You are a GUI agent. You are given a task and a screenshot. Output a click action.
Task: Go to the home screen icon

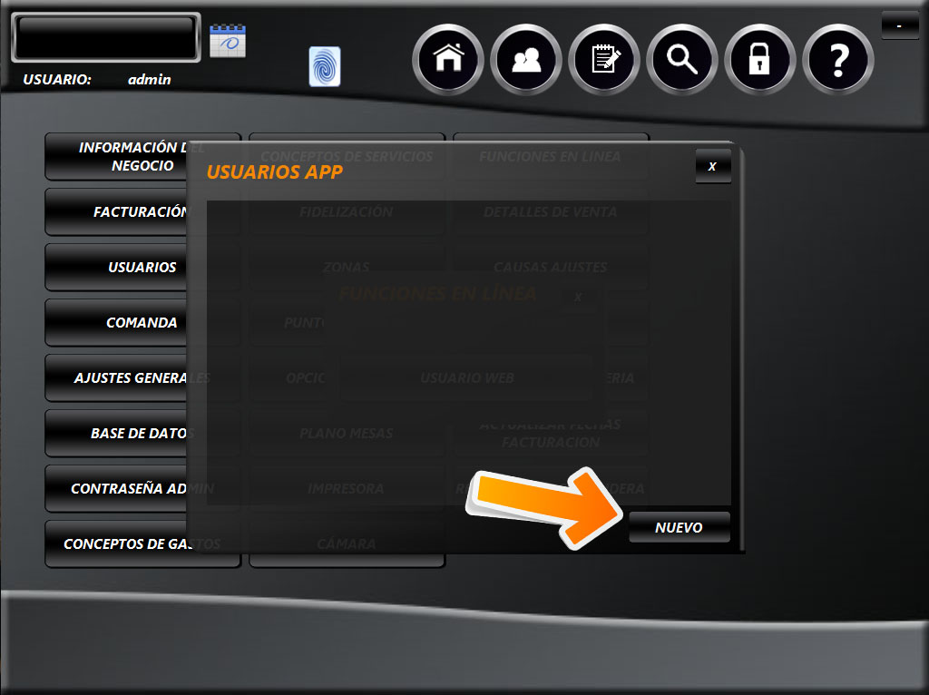448,60
